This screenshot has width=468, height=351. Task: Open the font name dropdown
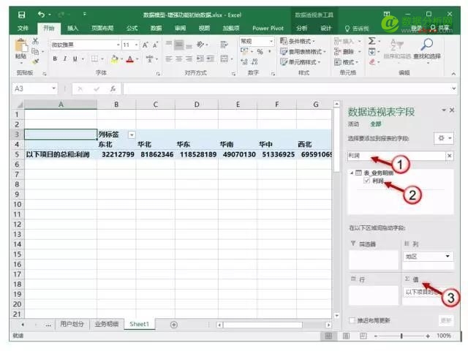point(118,45)
